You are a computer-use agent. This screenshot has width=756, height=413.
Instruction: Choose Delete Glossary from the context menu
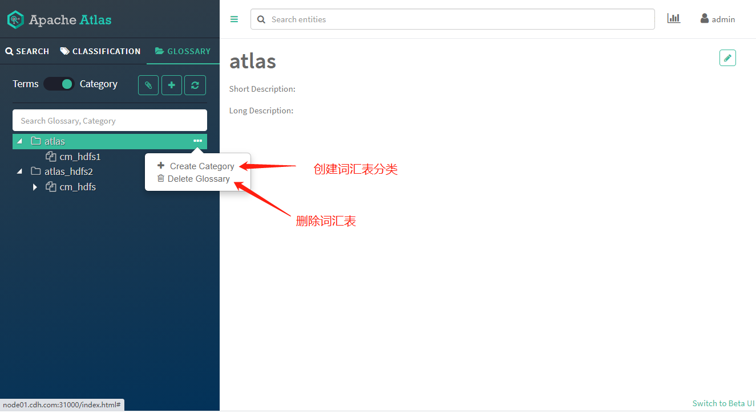coord(193,179)
